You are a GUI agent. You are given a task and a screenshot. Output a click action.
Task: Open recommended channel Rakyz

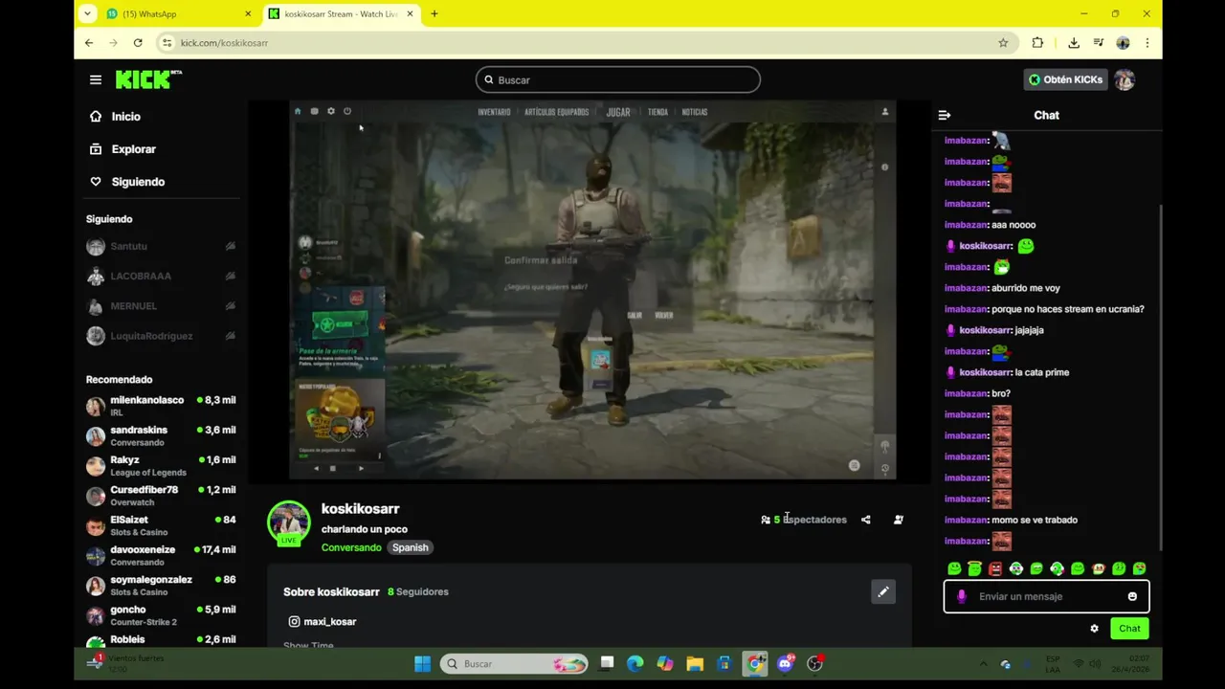tap(161, 466)
